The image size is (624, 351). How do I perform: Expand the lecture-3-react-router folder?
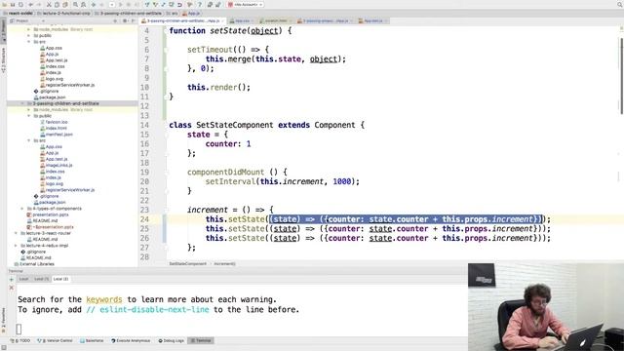pyautogui.click(x=17, y=233)
